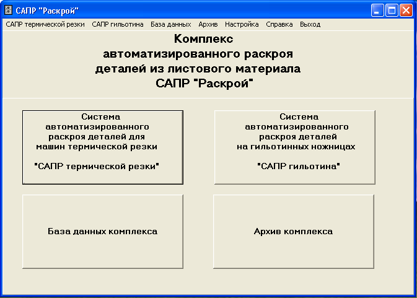Launch the "САПР гильотина" system button
This screenshot has width=417, height=298.
click(x=295, y=147)
